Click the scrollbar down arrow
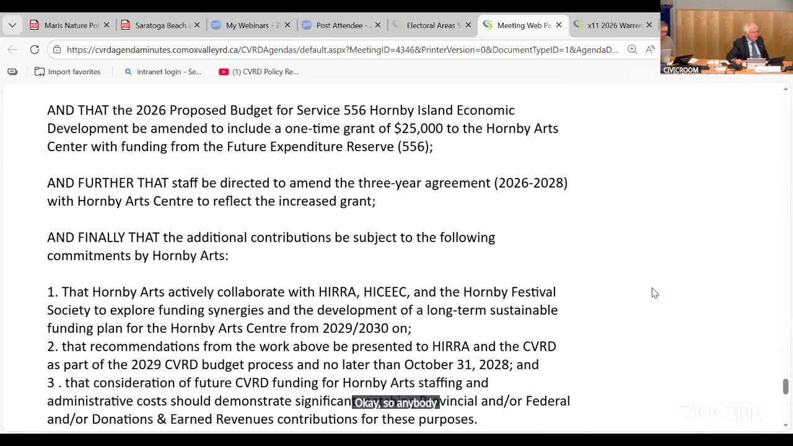793x446 pixels. 786,425
